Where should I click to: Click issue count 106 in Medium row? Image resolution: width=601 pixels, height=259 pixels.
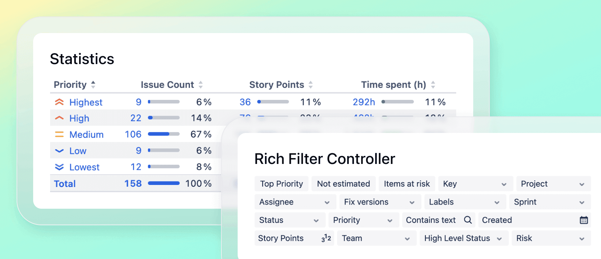(x=133, y=134)
